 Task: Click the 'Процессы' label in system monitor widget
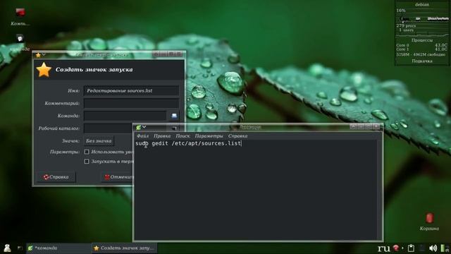point(422,40)
